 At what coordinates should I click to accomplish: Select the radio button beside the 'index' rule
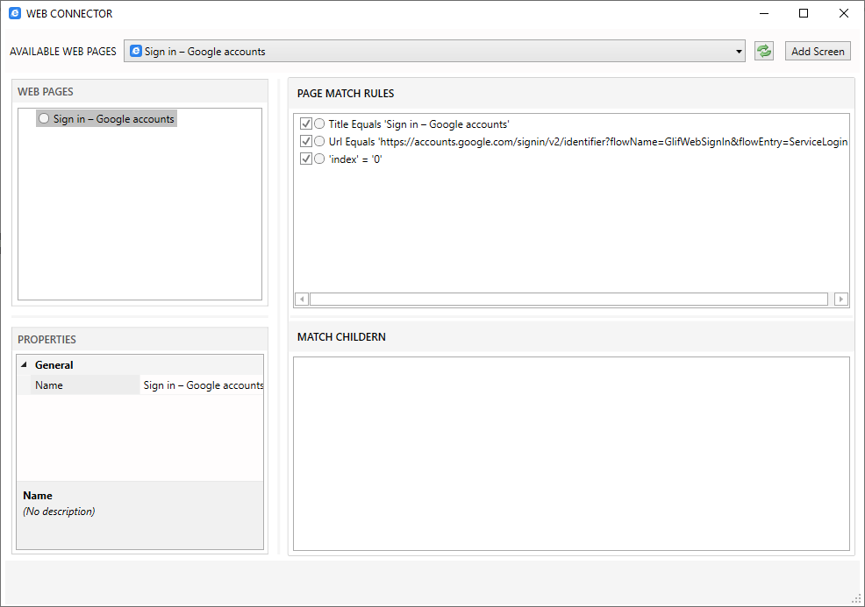point(318,159)
